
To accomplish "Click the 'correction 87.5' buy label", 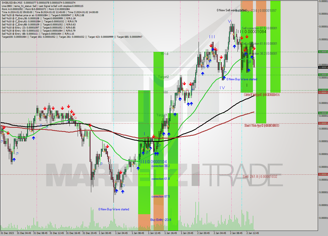I will coord(161,196).
